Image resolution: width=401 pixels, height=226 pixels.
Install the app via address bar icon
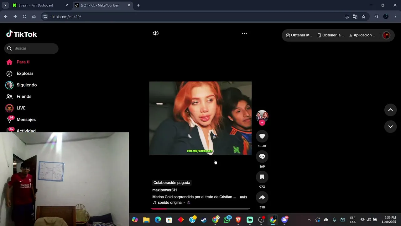[x=346, y=17]
